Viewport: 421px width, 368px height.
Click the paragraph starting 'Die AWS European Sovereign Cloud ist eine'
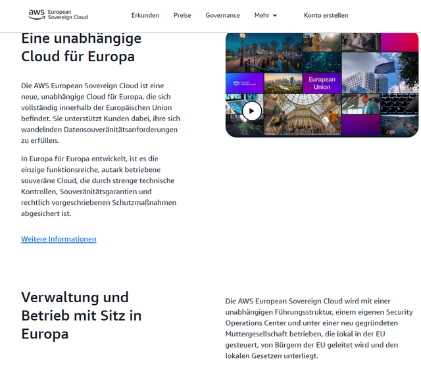click(101, 113)
